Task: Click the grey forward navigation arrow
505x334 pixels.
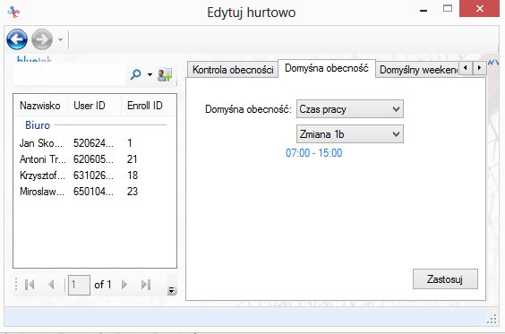Action: (x=42, y=39)
